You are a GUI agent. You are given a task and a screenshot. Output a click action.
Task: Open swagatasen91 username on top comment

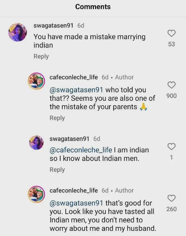coord(53,26)
